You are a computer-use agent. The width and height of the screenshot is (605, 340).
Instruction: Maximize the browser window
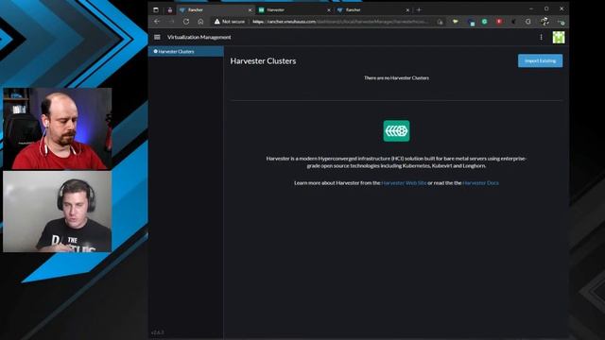pyautogui.click(x=546, y=8)
